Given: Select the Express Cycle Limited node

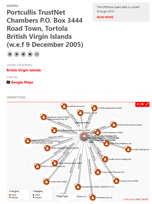Looking at the screenshot, I should [116, 181].
